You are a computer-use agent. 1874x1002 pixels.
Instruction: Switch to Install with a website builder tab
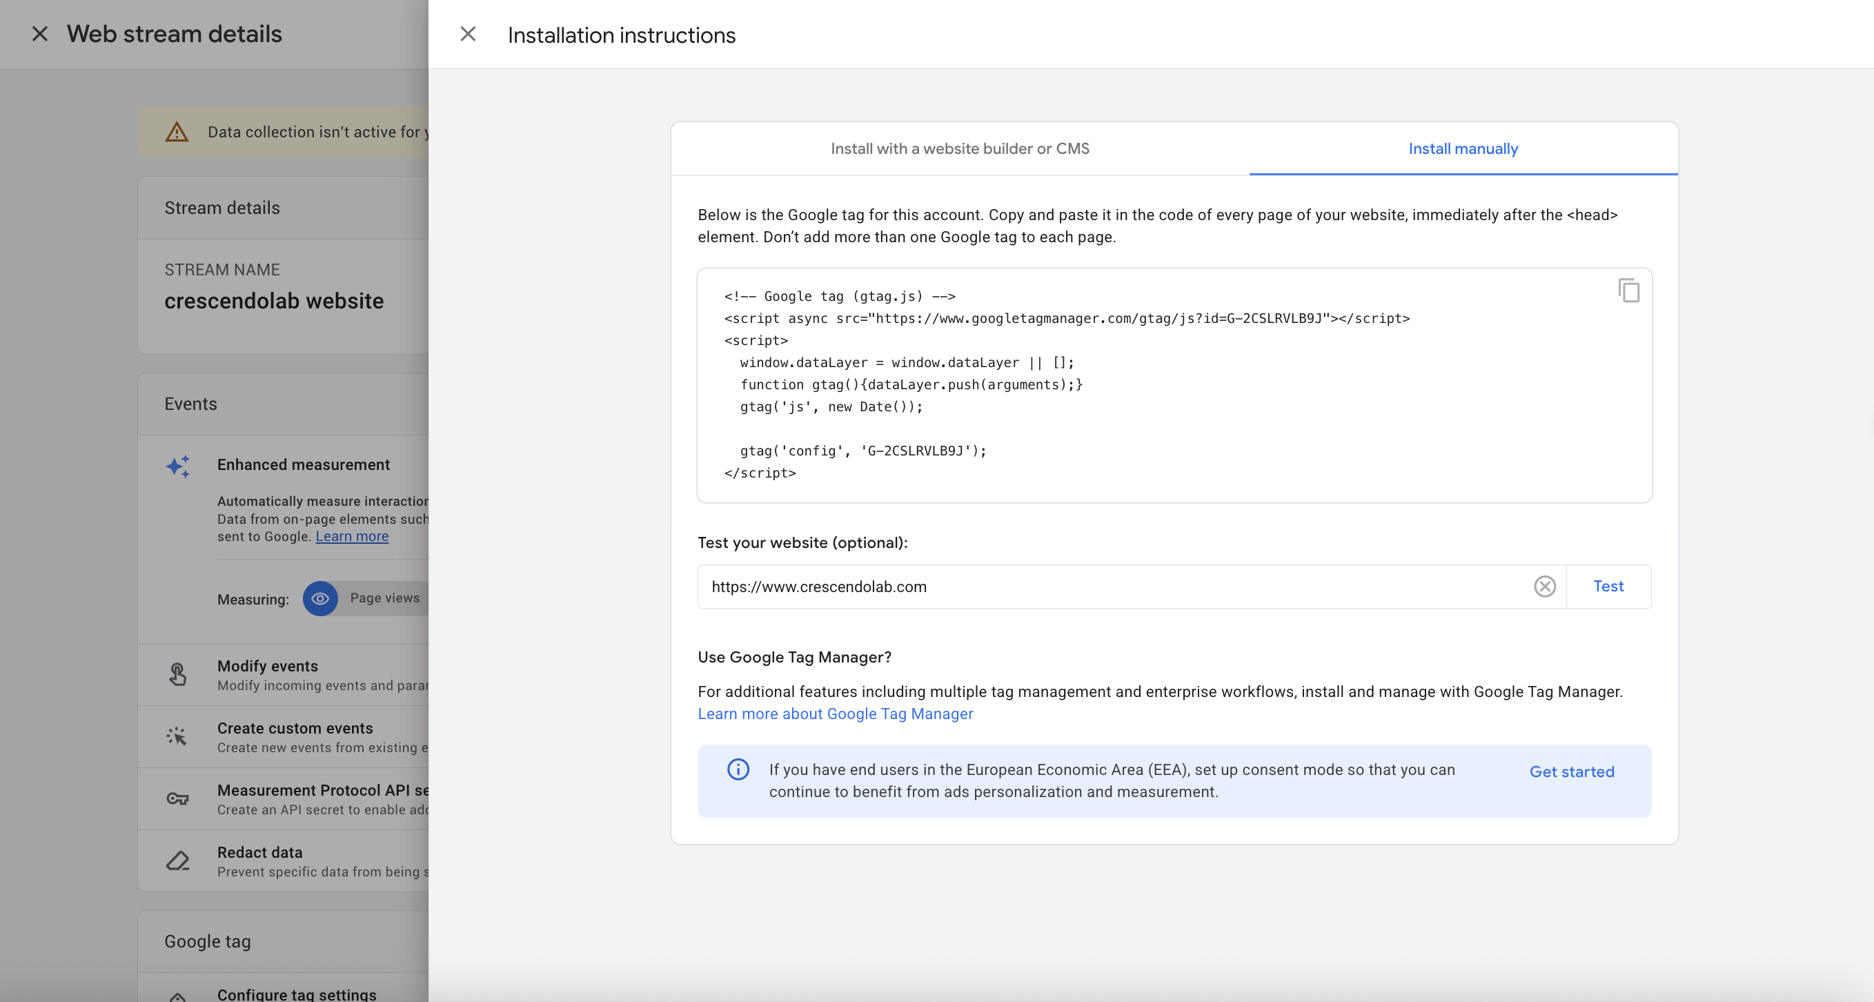(960, 148)
